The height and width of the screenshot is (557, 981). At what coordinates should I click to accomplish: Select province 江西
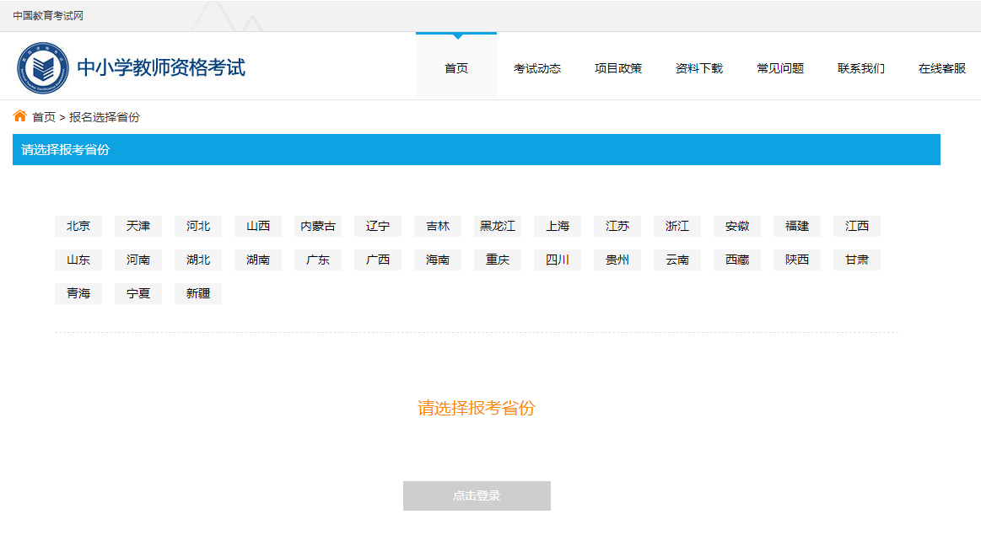(856, 226)
